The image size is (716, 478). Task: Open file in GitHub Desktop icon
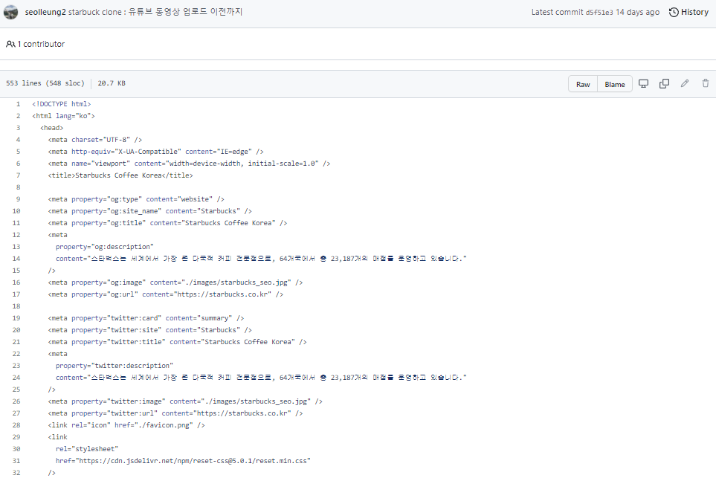[643, 83]
